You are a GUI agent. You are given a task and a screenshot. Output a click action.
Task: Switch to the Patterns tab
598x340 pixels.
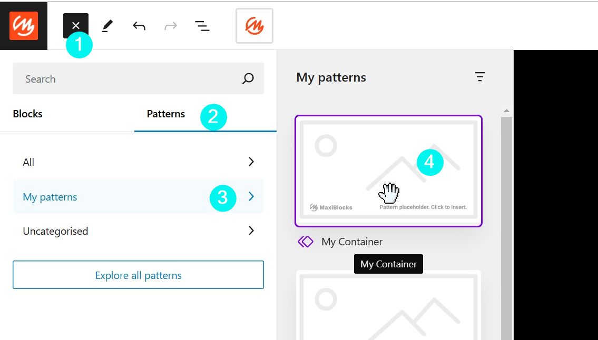coord(166,114)
